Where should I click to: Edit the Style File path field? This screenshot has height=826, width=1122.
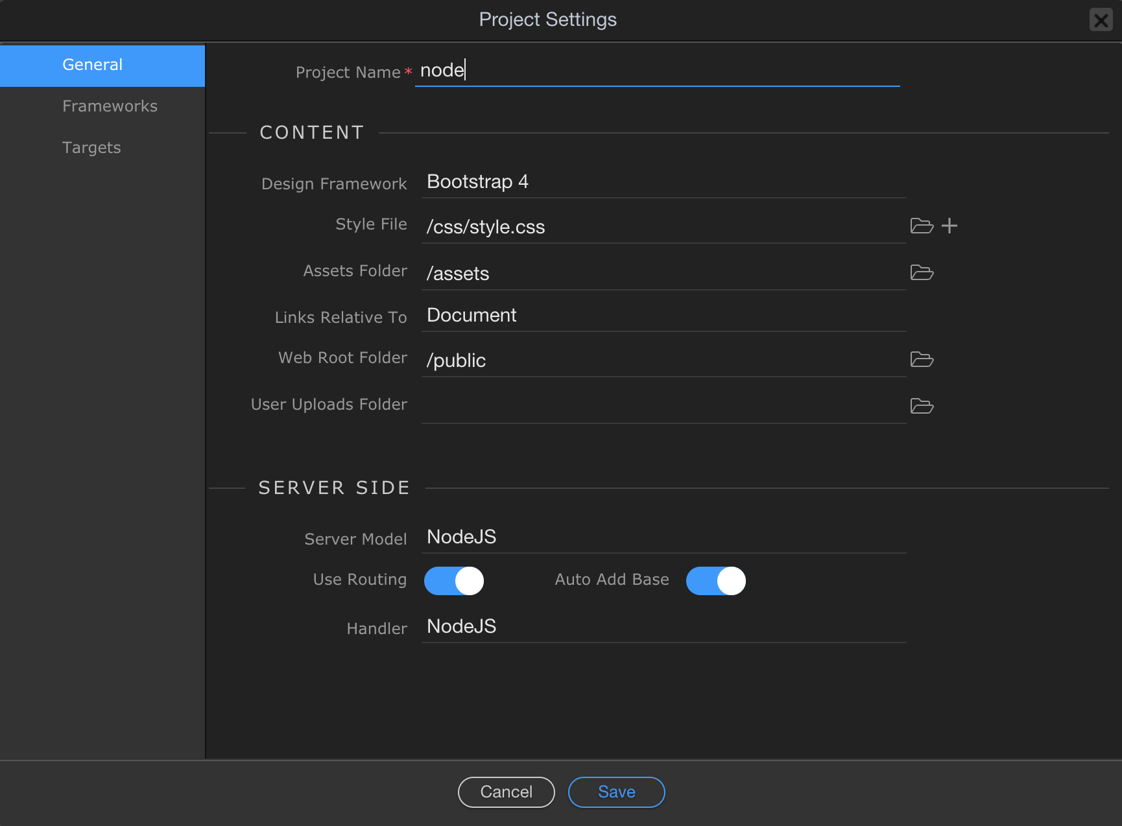pos(664,228)
